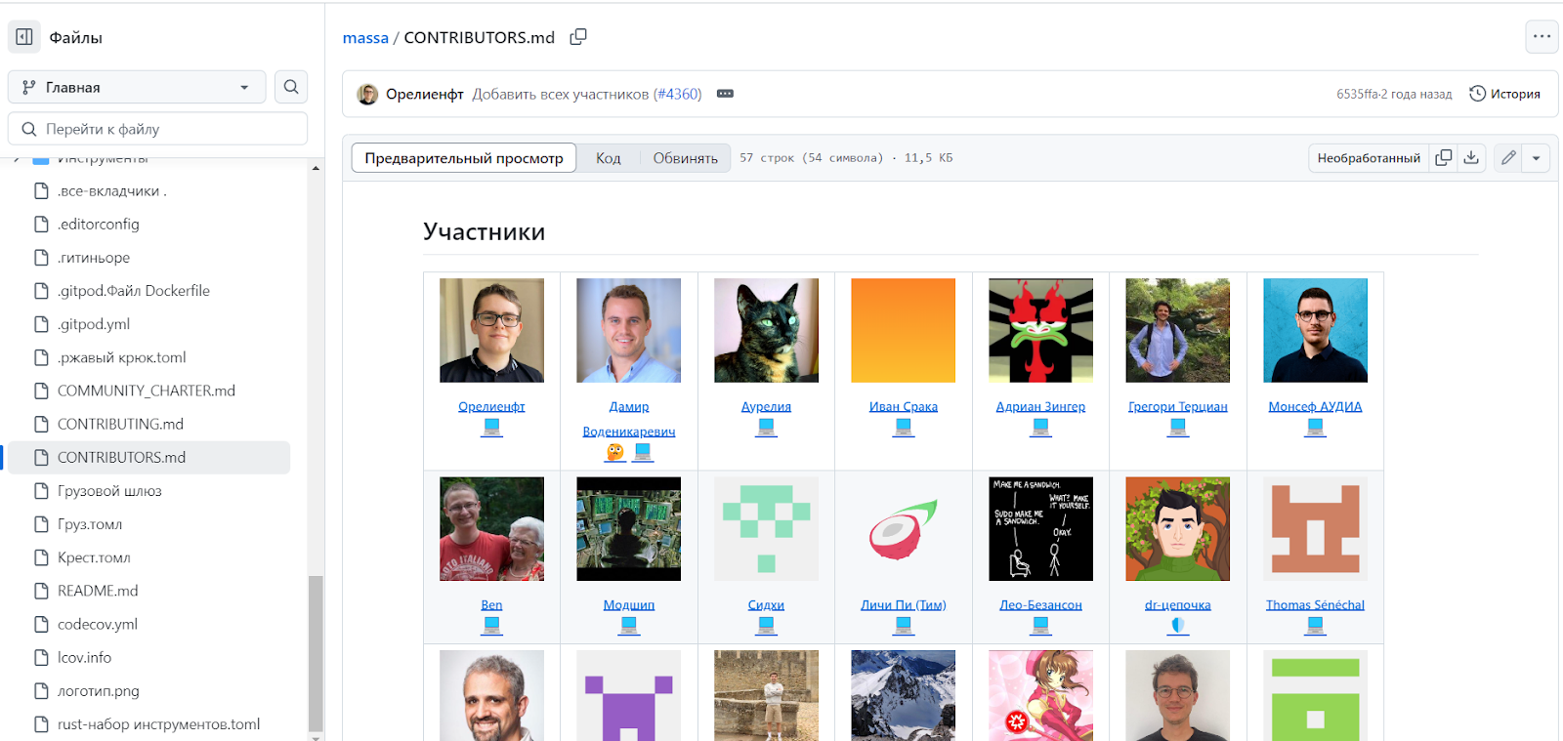Click the Перейти к файлу search field
1563x741 pixels.
pos(158,129)
